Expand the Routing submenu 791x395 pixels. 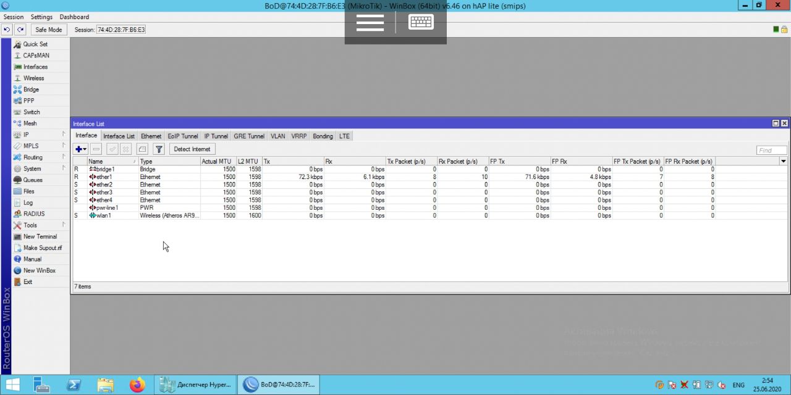tap(40, 157)
